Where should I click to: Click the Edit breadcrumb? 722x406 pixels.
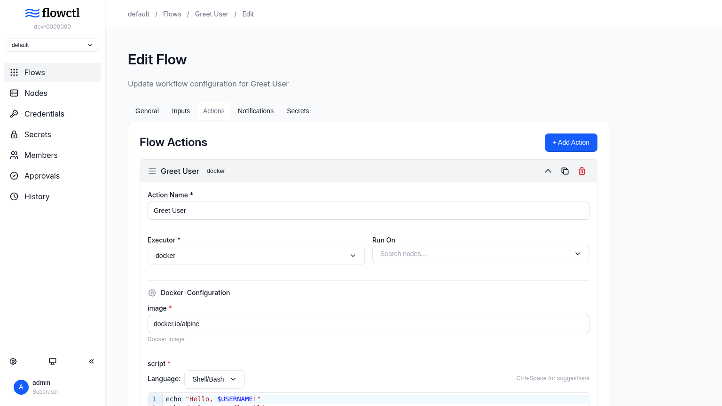pos(248,14)
